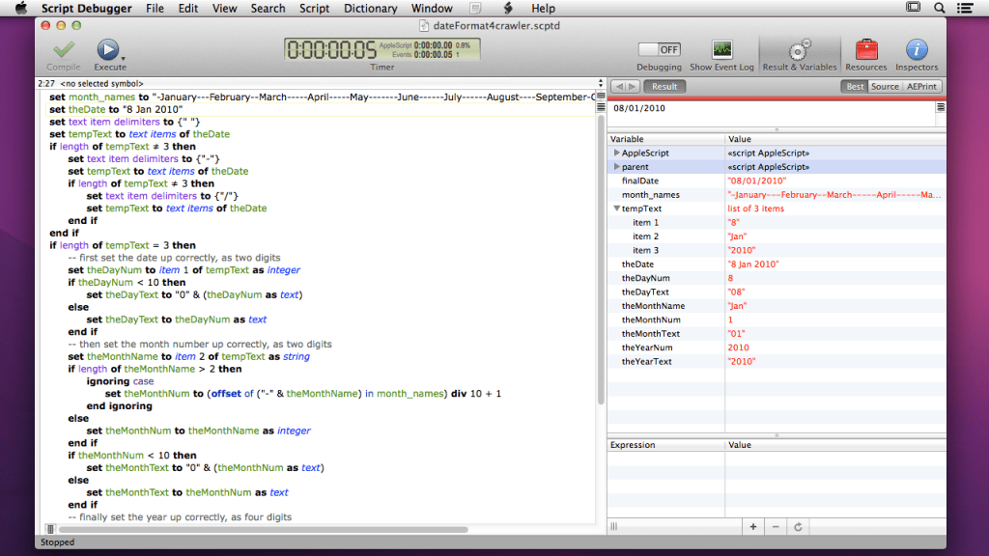Click the result text 08/01/2010
This screenshot has width=989, height=556.
[x=639, y=108]
